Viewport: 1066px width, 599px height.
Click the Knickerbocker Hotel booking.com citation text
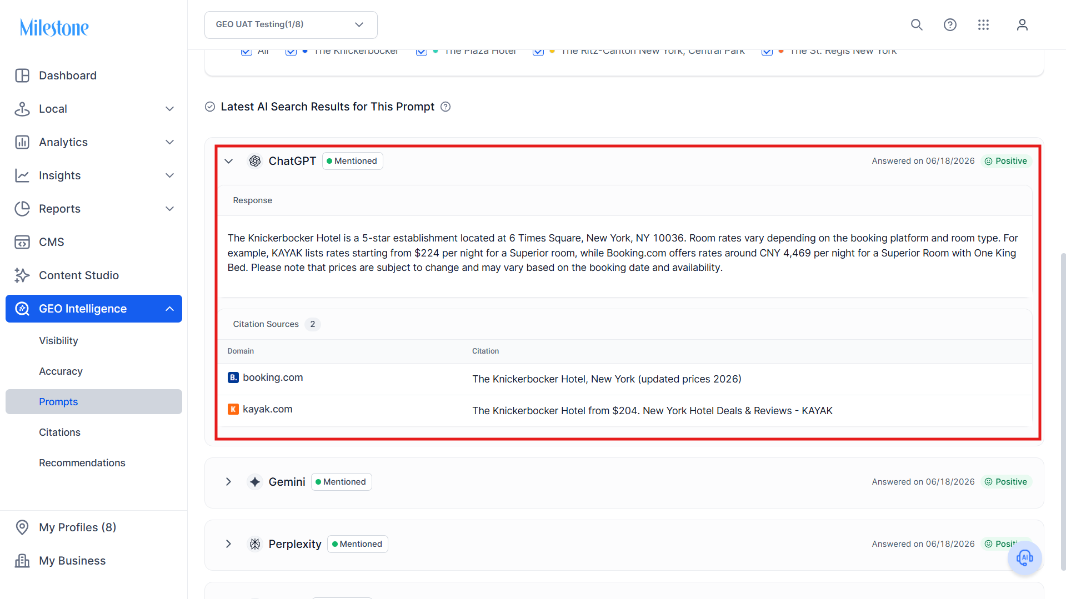[x=607, y=379]
